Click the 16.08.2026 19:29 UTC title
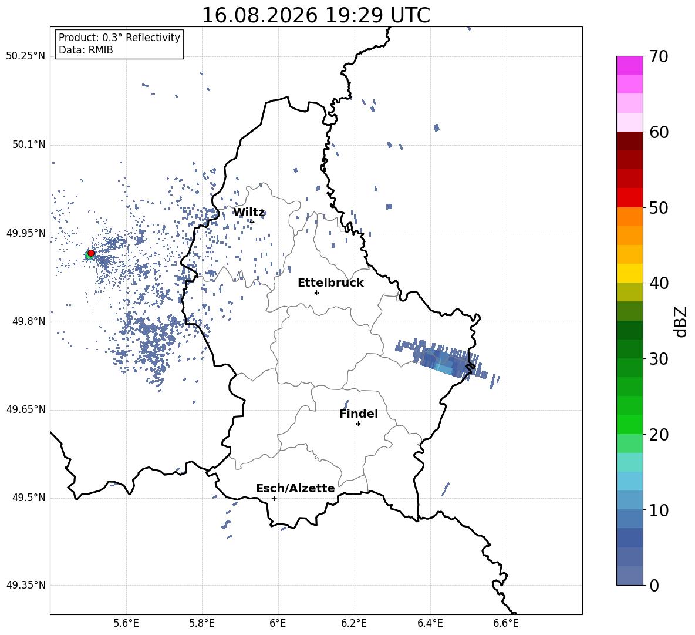The image size is (695, 635). (316, 15)
